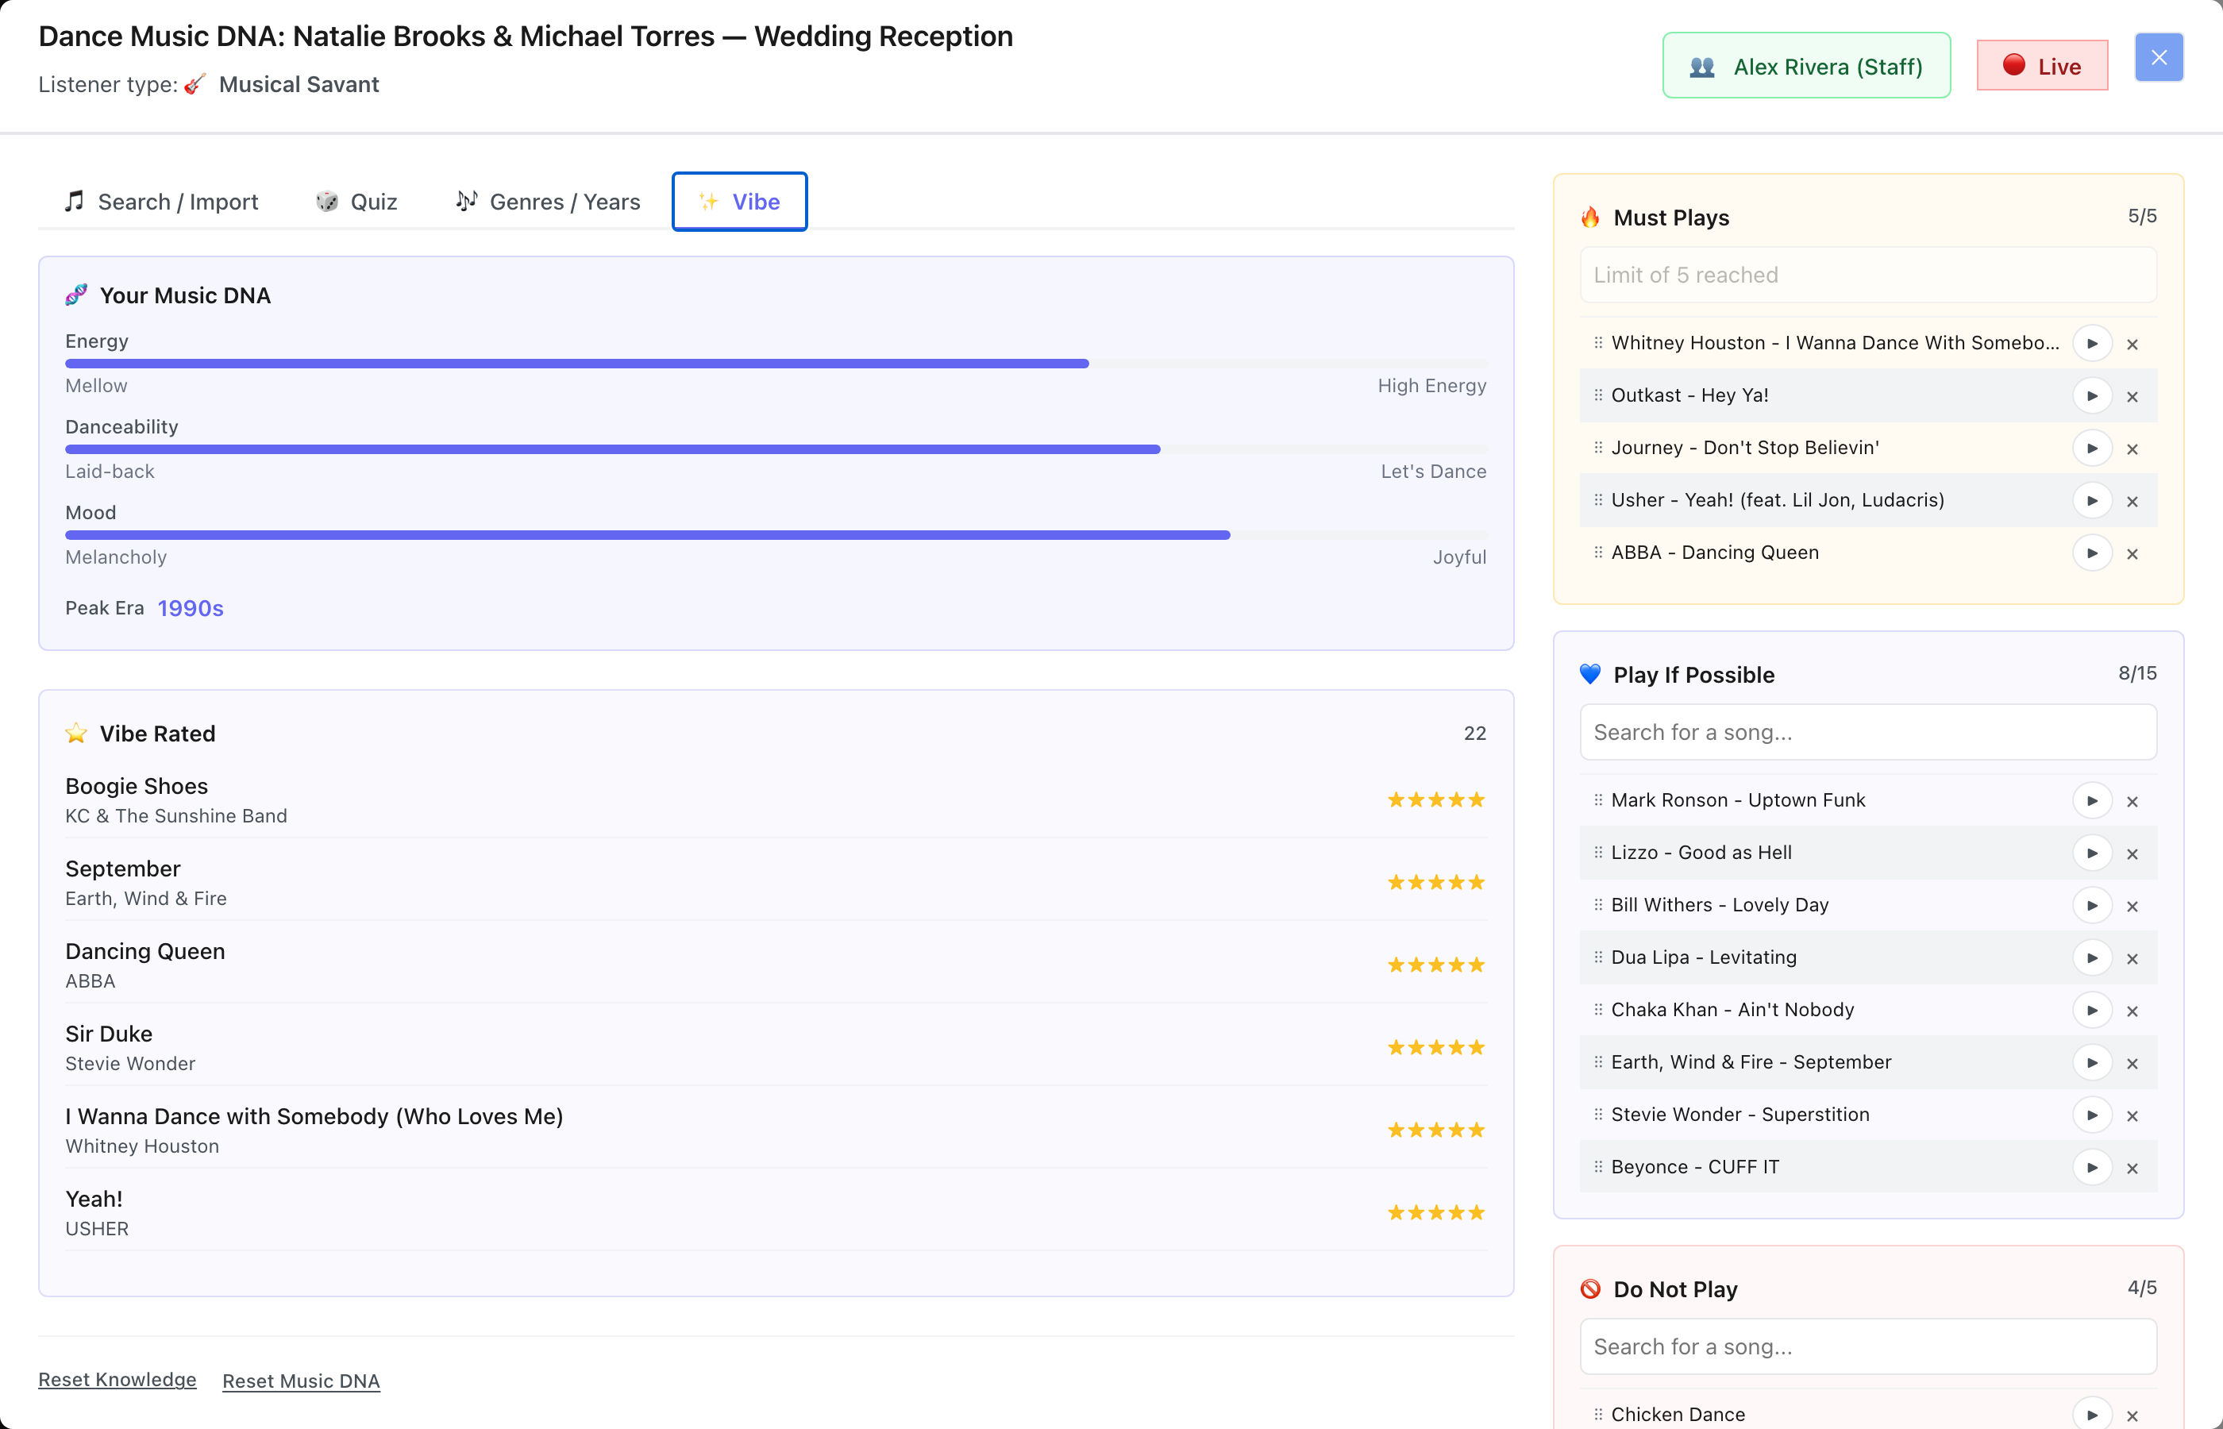This screenshot has width=2223, height=1429.
Task: Open the Genres / Years tab
Action: (x=547, y=202)
